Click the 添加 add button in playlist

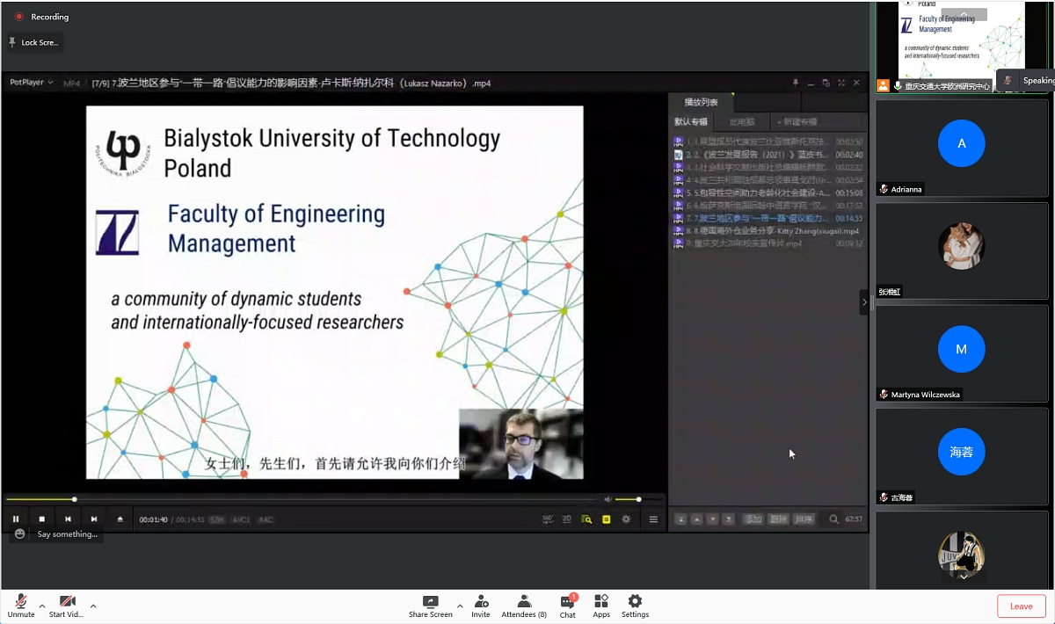[x=753, y=519]
